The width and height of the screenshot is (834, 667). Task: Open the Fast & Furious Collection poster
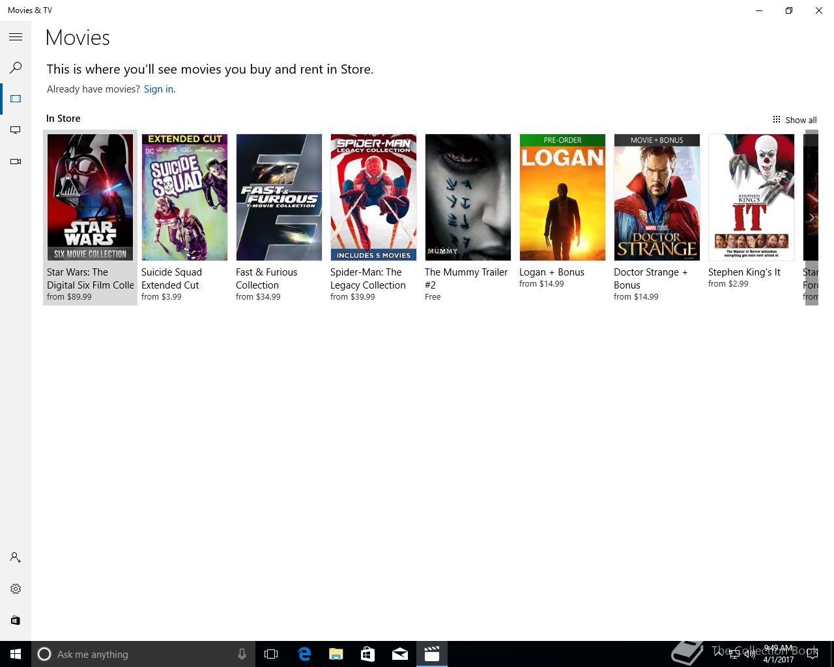(279, 197)
